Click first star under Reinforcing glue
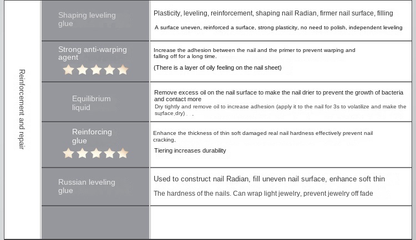The width and height of the screenshot is (416, 240). click(69, 153)
